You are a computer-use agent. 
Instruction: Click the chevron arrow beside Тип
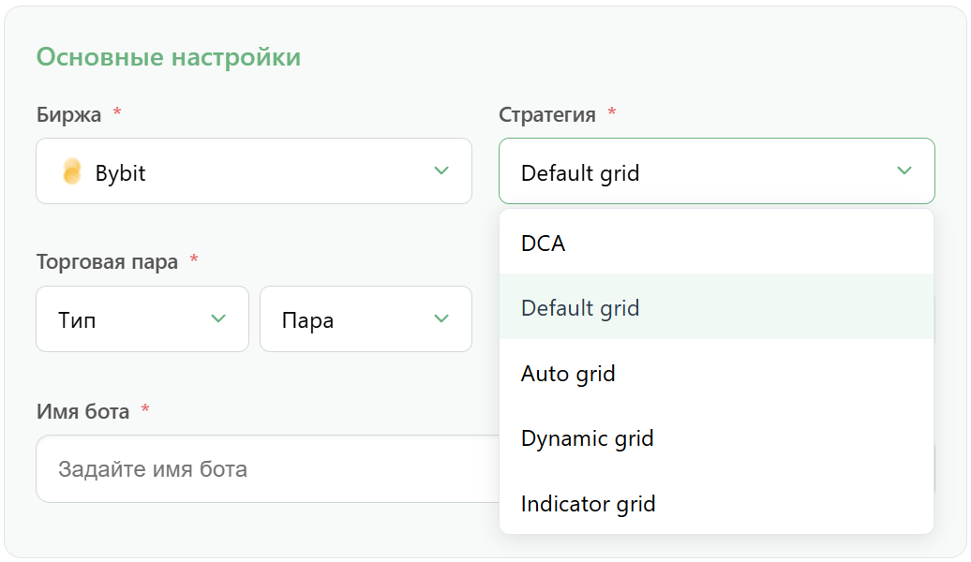[x=218, y=318]
